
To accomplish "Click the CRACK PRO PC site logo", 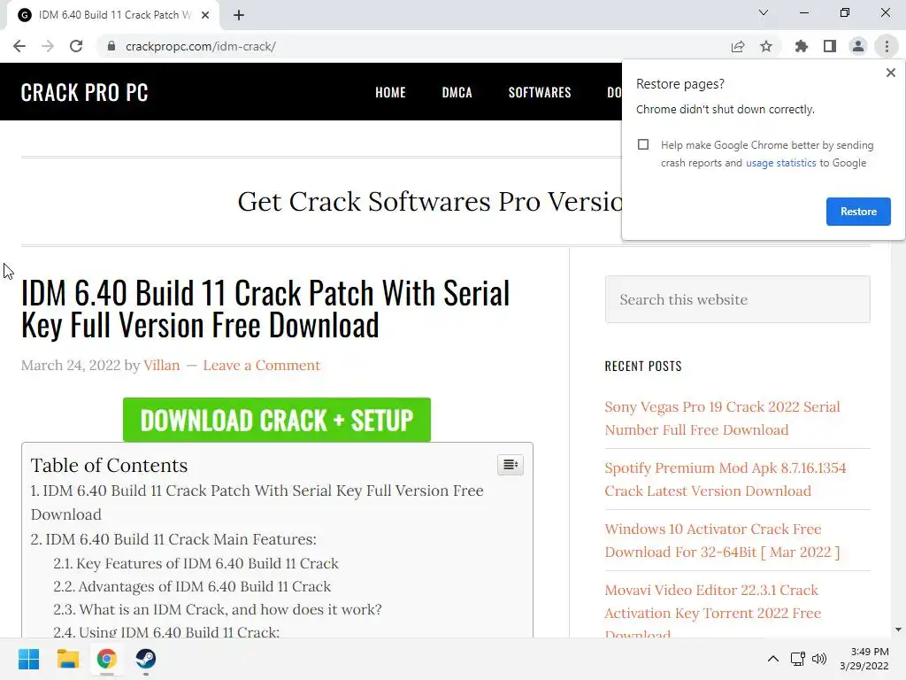I will [84, 92].
